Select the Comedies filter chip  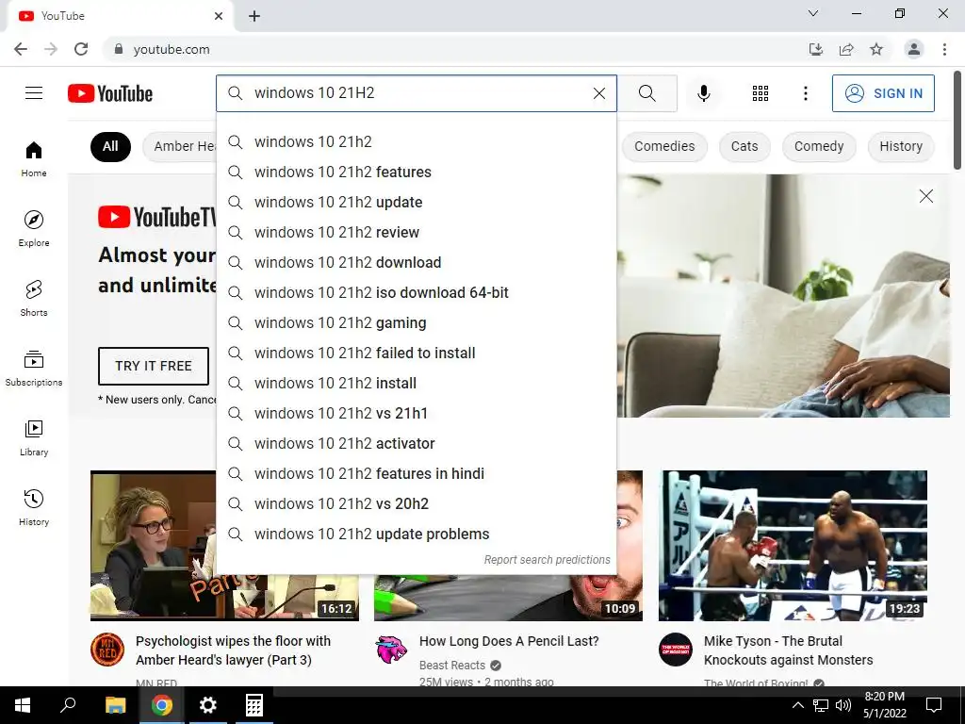664,146
